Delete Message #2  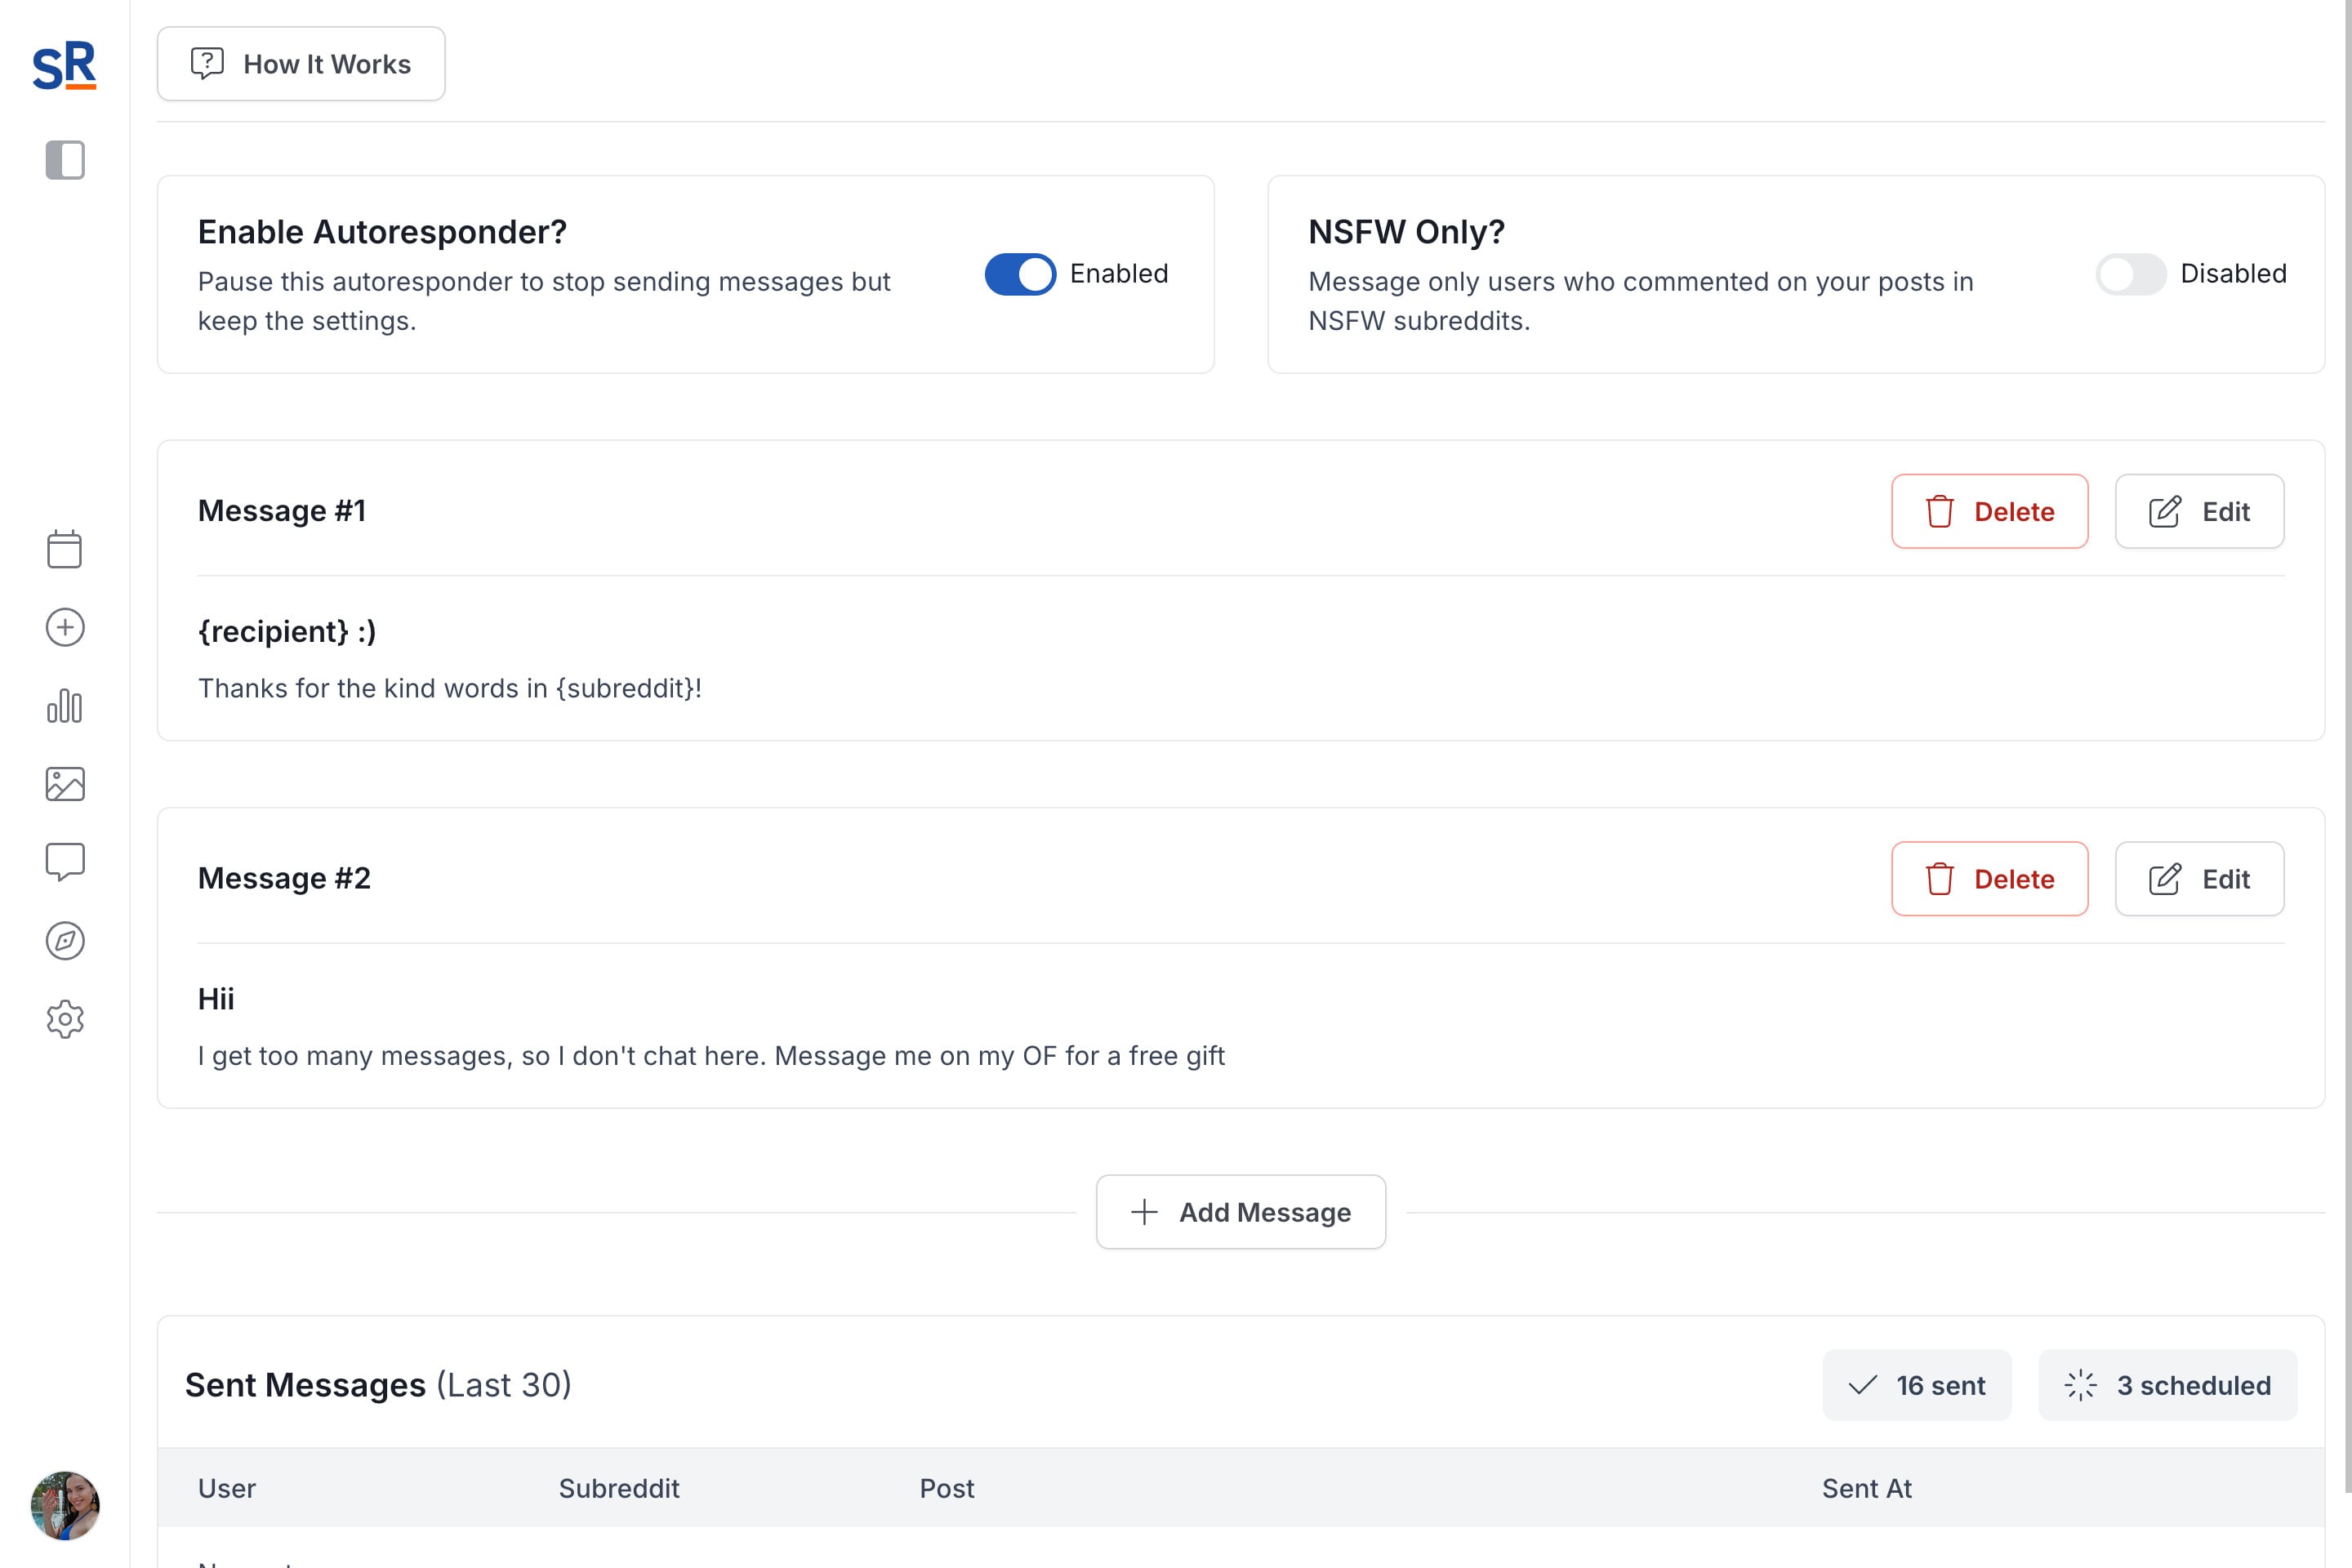pyautogui.click(x=1989, y=879)
